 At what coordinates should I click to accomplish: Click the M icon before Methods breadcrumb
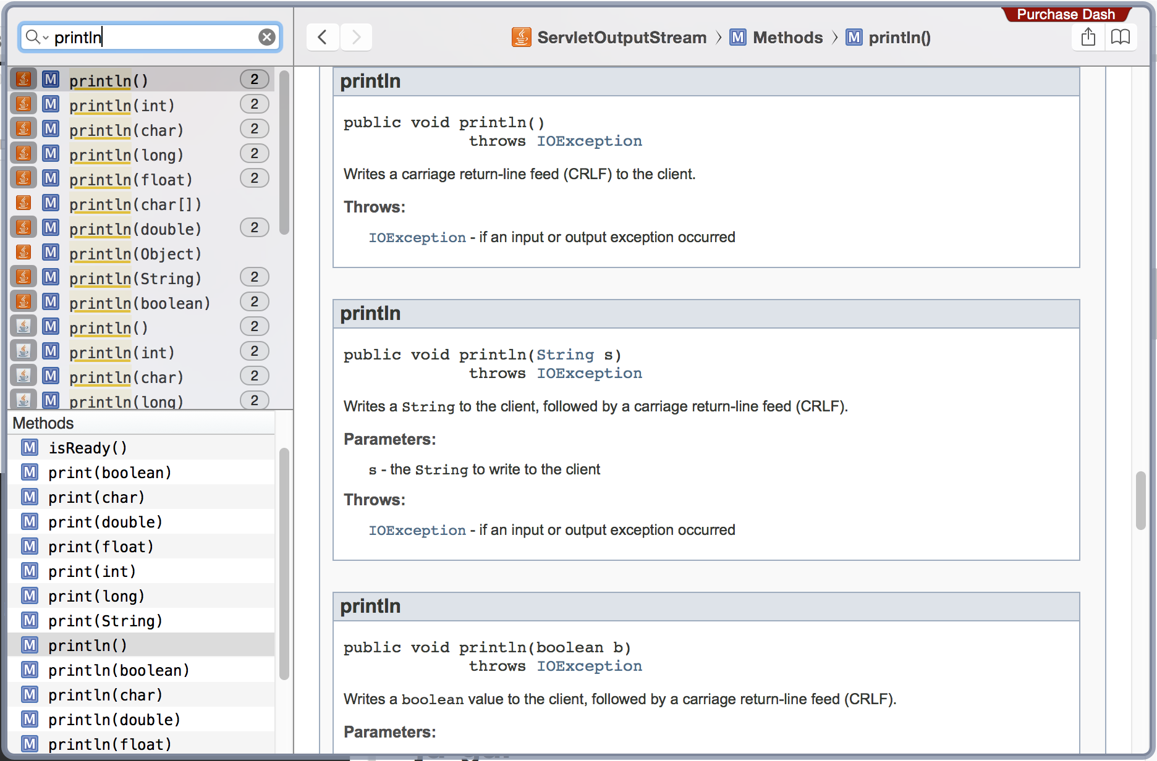[738, 37]
